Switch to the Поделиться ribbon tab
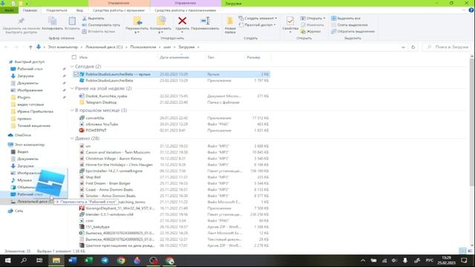 pyautogui.click(x=56, y=10)
